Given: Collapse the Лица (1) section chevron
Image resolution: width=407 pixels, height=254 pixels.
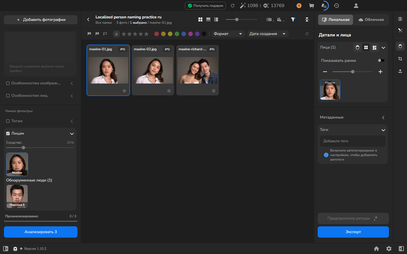Looking at the screenshot, I should (x=383, y=48).
